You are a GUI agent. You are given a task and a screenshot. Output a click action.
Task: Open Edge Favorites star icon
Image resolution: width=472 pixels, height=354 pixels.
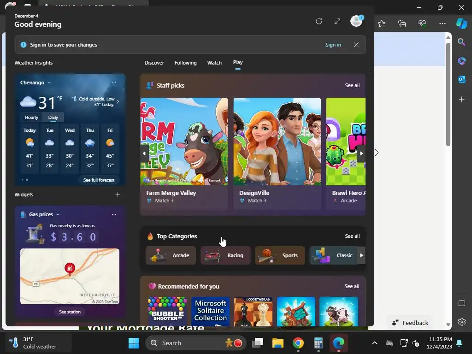[x=382, y=24]
